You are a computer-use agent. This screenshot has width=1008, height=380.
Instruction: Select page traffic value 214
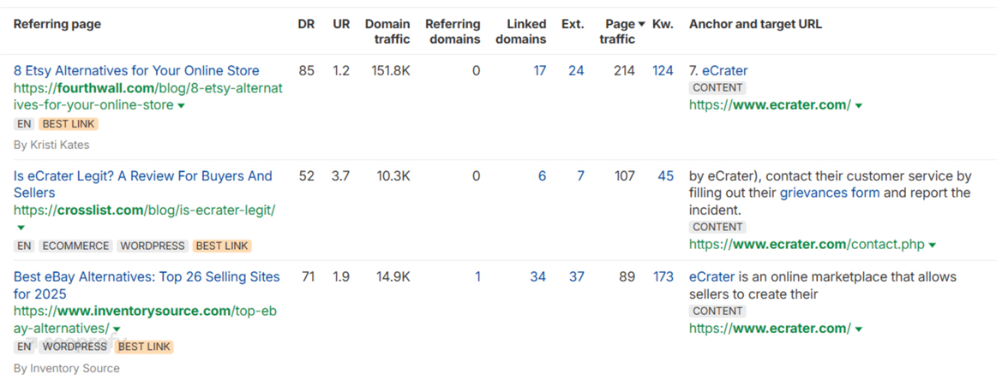coord(624,70)
